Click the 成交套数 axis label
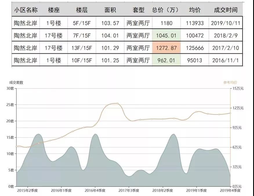Screen dimensions: 254x196 pos(16,82)
